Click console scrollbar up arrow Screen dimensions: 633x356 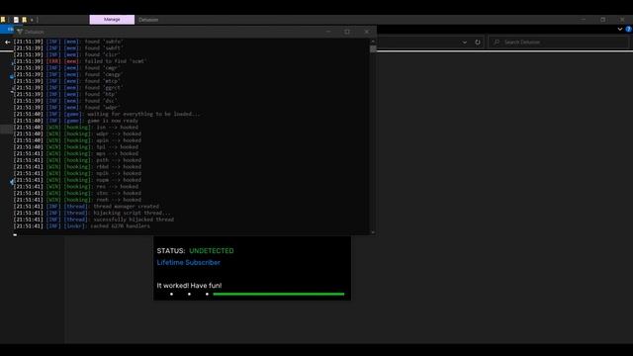click(373, 42)
